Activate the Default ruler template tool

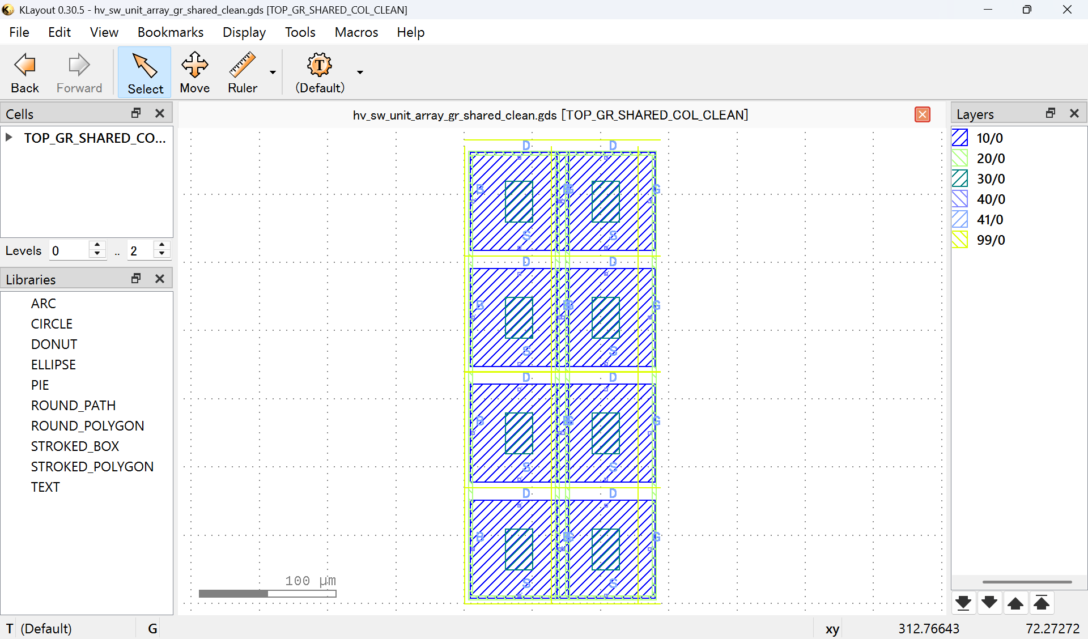click(319, 72)
